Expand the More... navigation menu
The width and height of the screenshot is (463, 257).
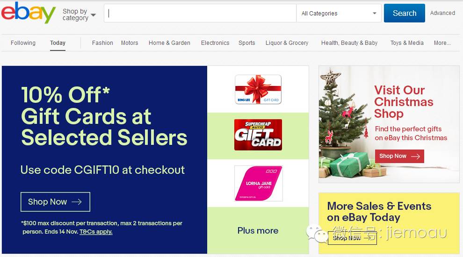click(442, 43)
